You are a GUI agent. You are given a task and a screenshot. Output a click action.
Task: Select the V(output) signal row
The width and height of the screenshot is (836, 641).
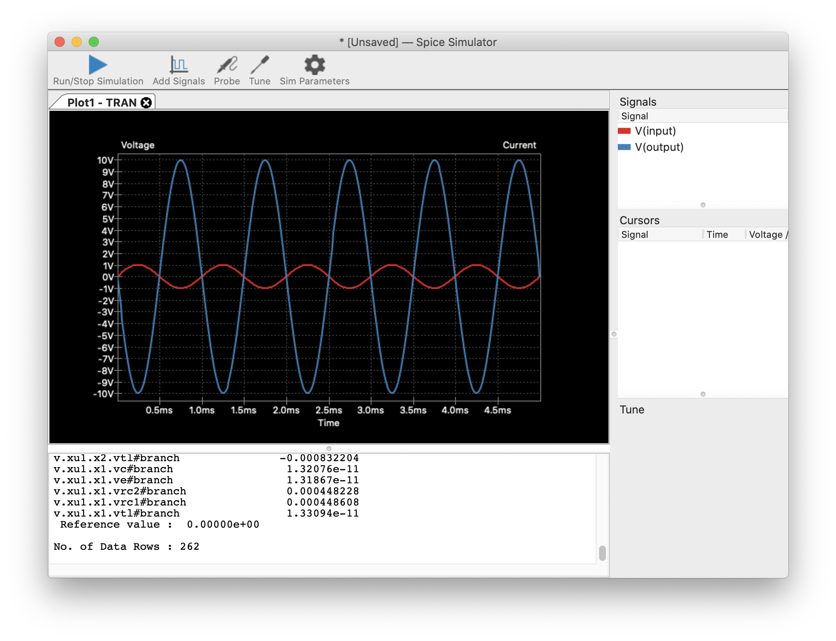click(702, 147)
